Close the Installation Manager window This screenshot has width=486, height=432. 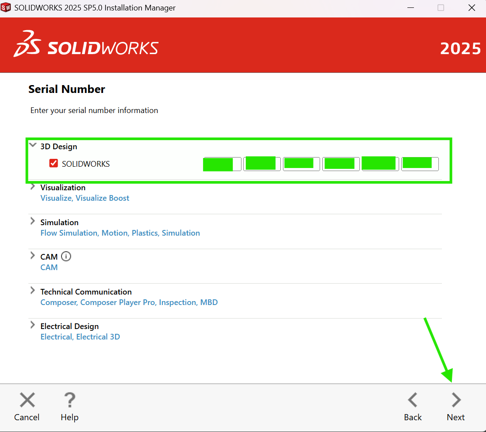[x=472, y=8]
